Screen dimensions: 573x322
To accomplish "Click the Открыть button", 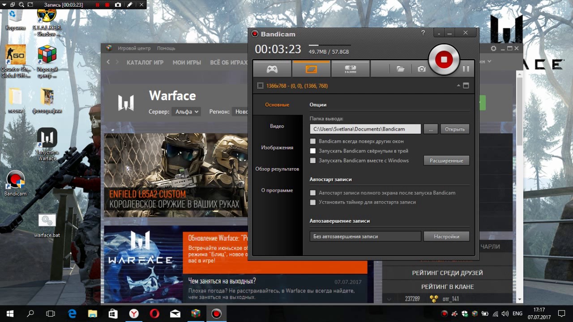I will click(455, 129).
